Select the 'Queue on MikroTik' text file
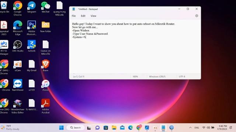This screenshot has height=132, width=236. pos(45,48)
